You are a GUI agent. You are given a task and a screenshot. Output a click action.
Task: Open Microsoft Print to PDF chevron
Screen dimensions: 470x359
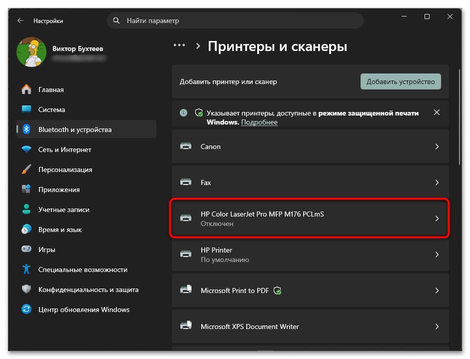[x=437, y=290]
